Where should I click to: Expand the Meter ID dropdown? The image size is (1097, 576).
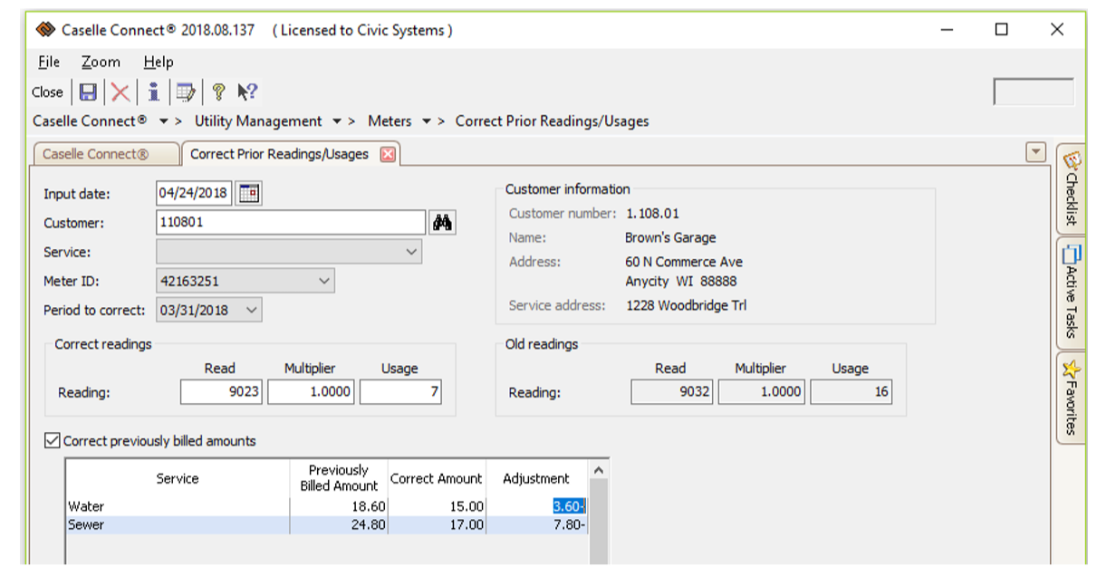click(x=324, y=281)
